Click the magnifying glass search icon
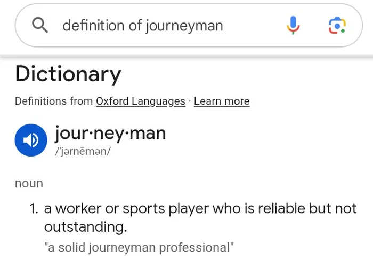This screenshot has height=266, width=373. pos(41,25)
